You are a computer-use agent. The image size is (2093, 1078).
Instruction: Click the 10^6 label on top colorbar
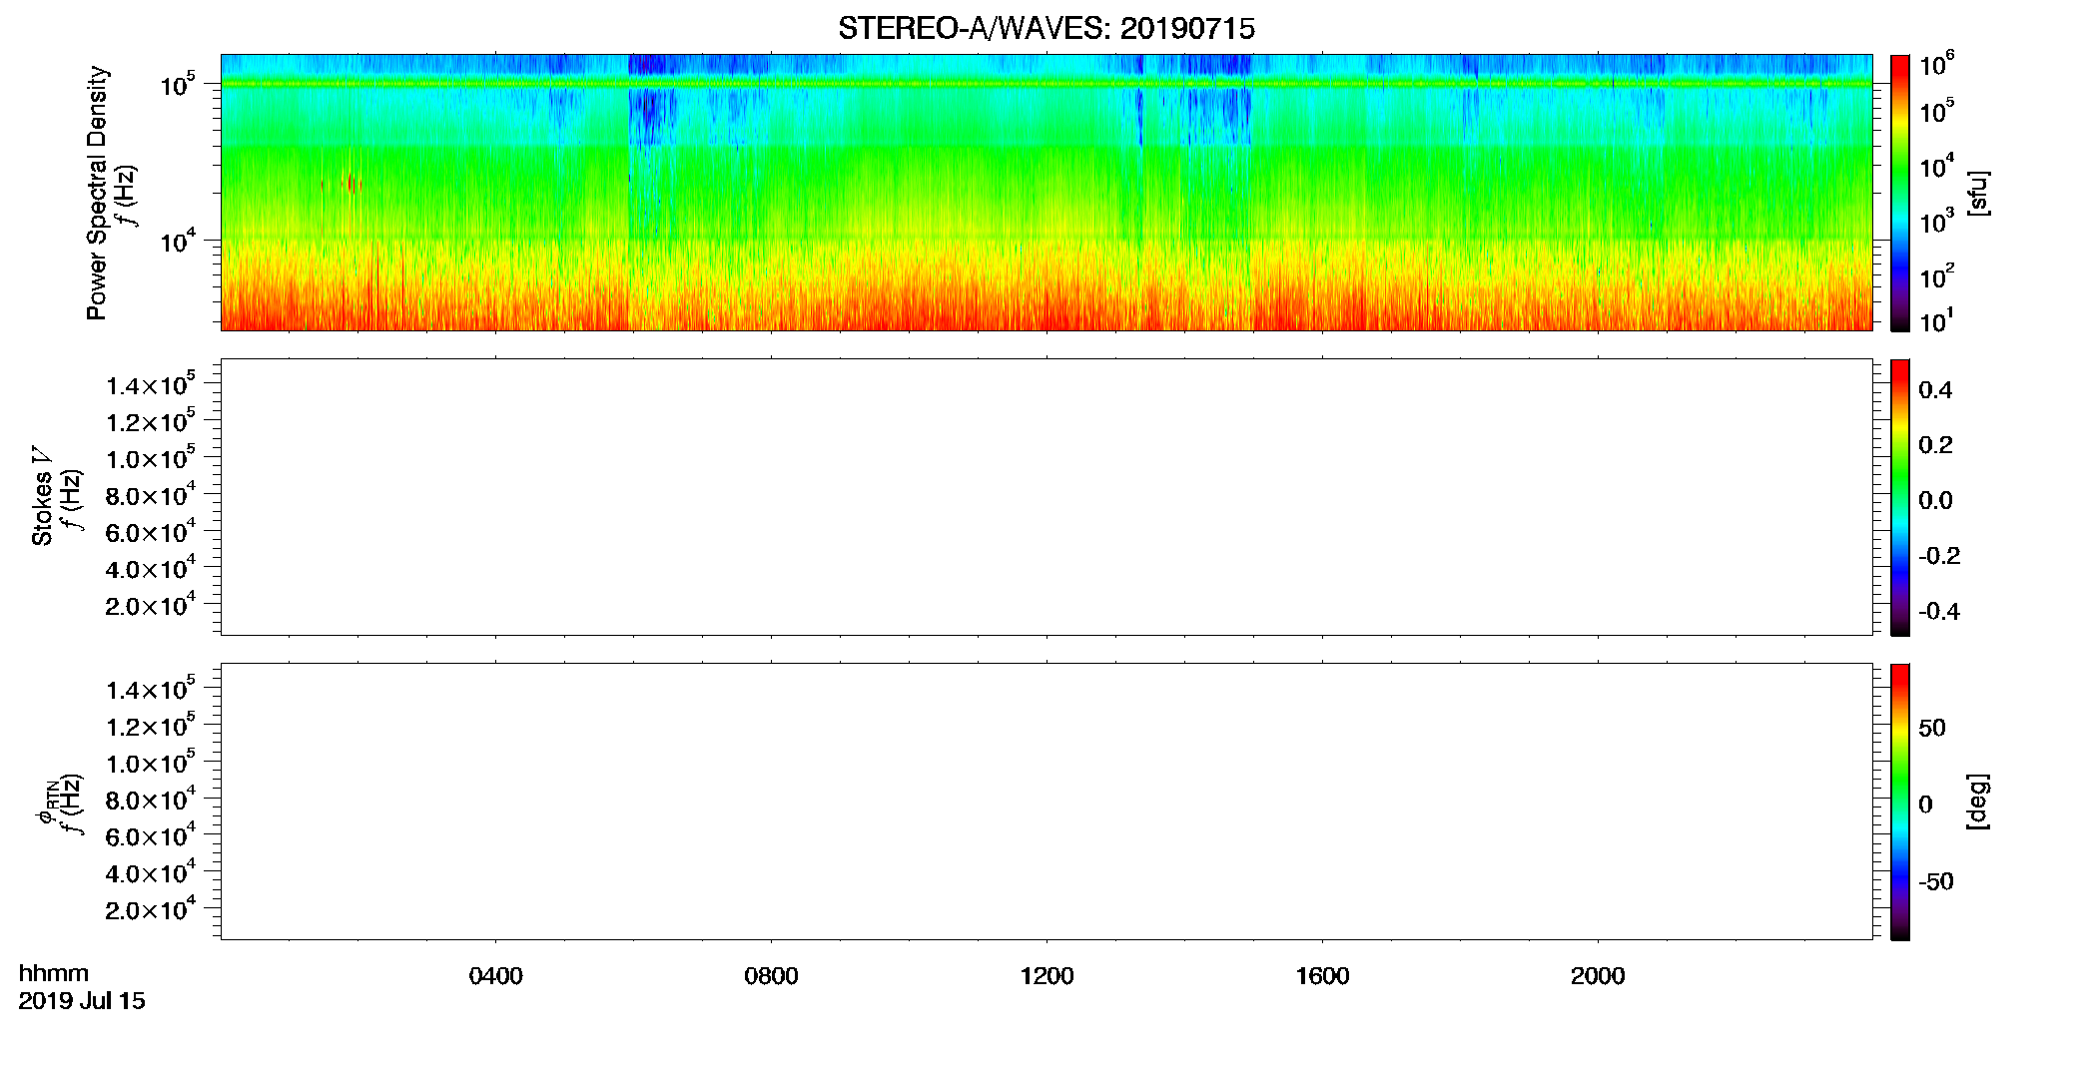(1937, 64)
